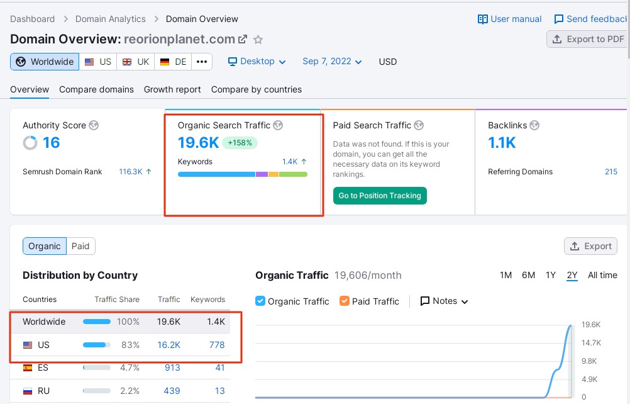
Task: Open the Desktop device dropdown
Action: click(x=257, y=62)
